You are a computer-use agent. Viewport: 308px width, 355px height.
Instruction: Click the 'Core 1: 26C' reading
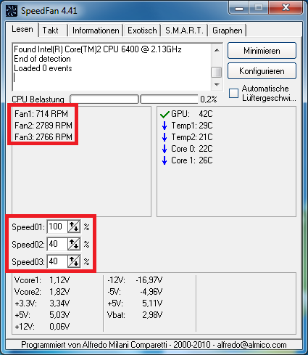(192, 160)
